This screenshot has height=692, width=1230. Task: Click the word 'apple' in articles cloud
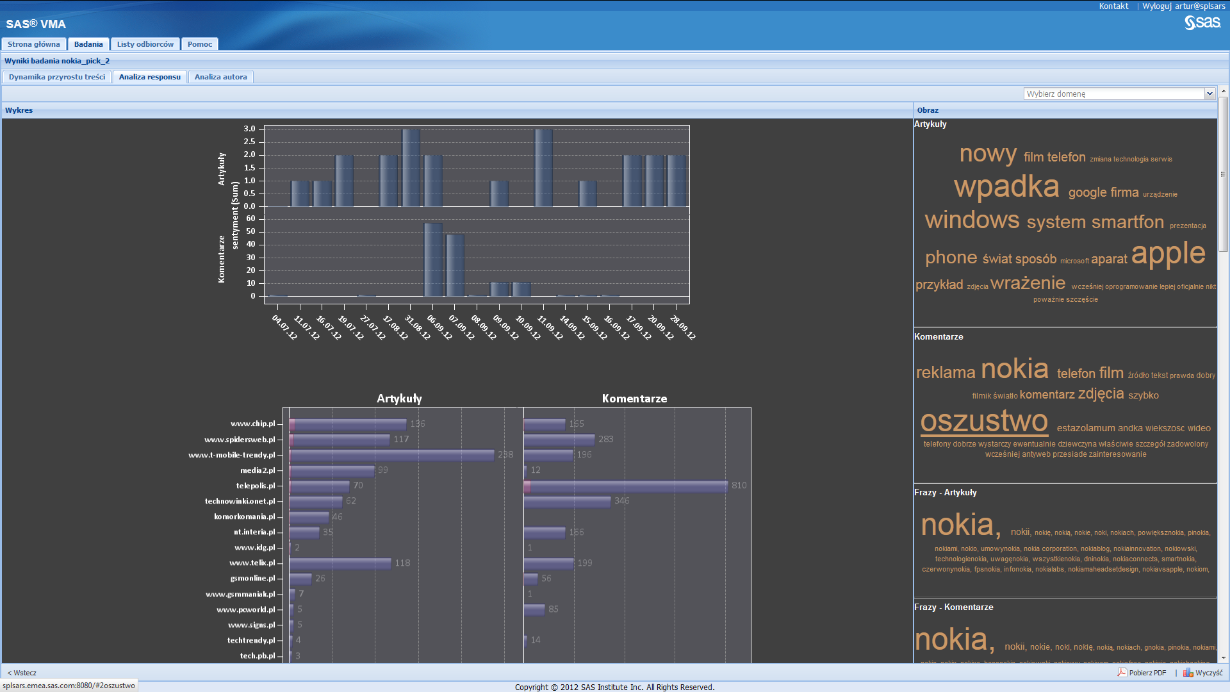tap(1168, 253)
